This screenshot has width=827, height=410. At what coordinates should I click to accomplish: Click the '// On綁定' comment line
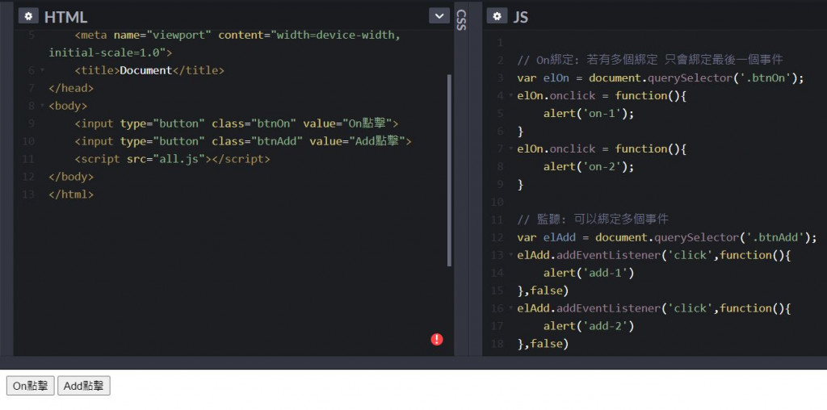click(650, 60)
